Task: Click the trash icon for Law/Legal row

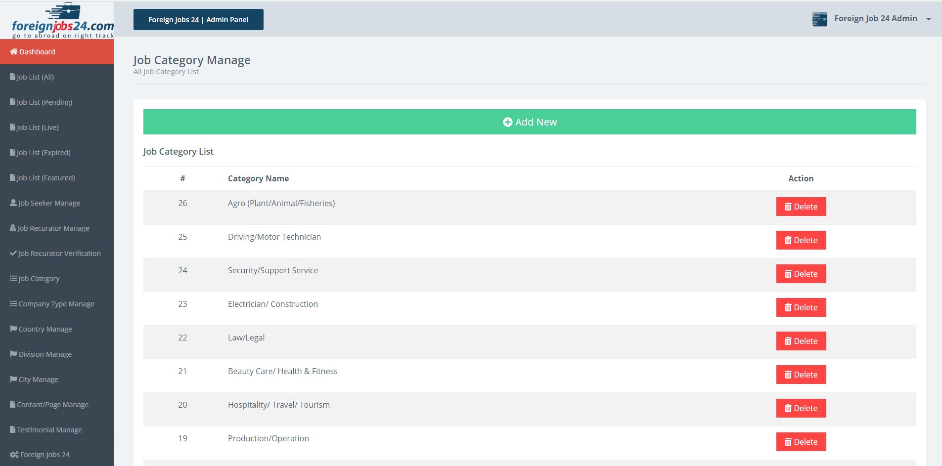Action: pos(788,341)
